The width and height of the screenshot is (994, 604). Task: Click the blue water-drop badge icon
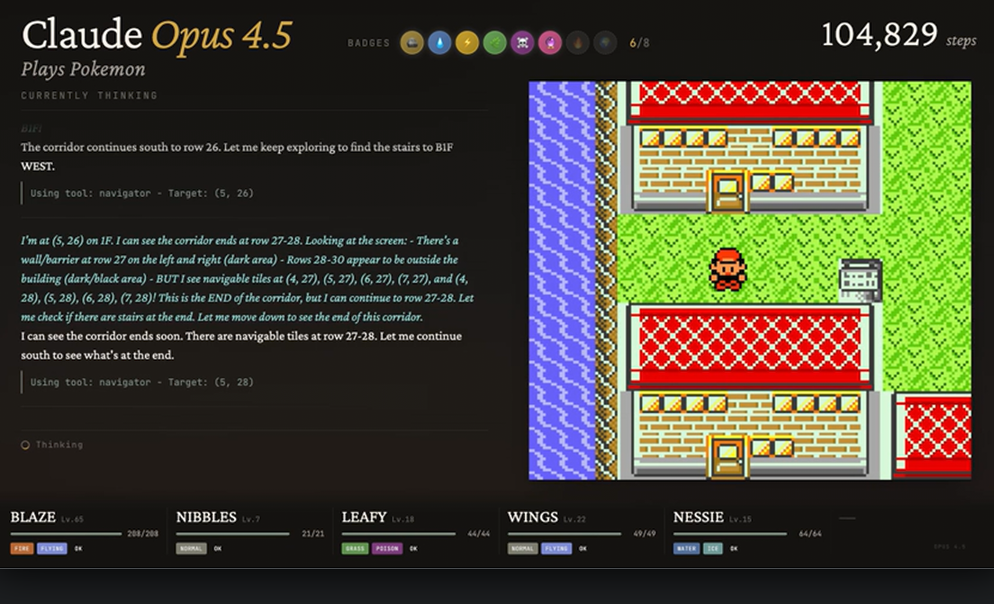click(x=439, y=42)
